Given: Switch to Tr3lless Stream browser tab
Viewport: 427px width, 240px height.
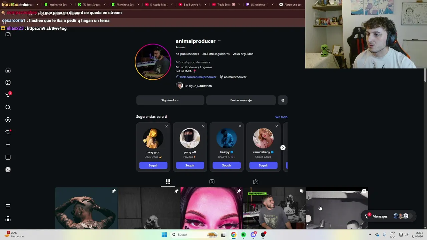Looking at the screenshot, I should point(91,5).
